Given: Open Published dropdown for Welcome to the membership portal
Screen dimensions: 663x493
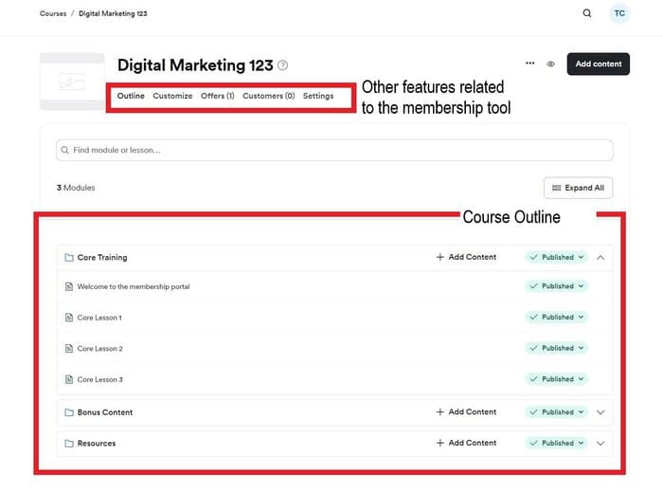Looking at the screenshot, I should 556,286.
